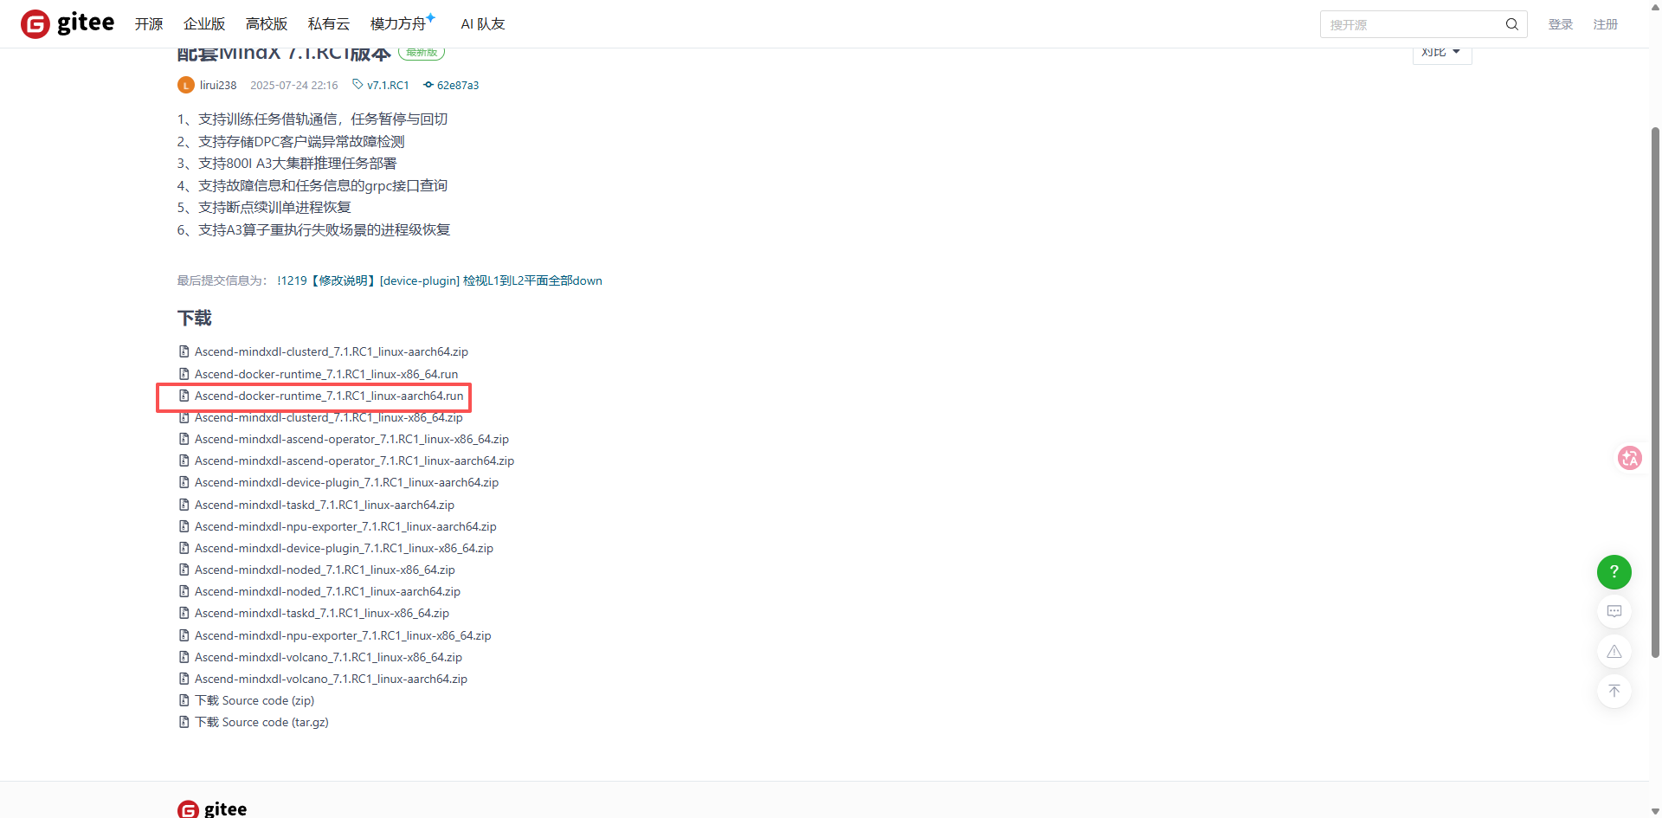
Task: Click the page vertical scrollbar thumb
Action: tap(1655, 392)
